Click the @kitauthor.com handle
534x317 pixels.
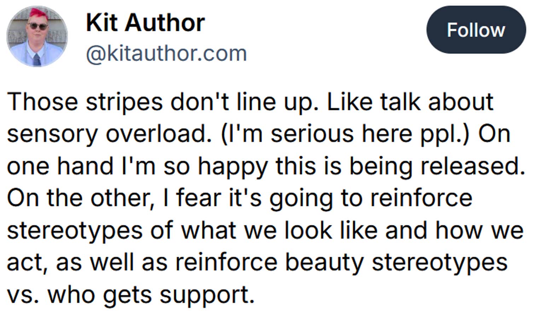click(x=166, y=54)
